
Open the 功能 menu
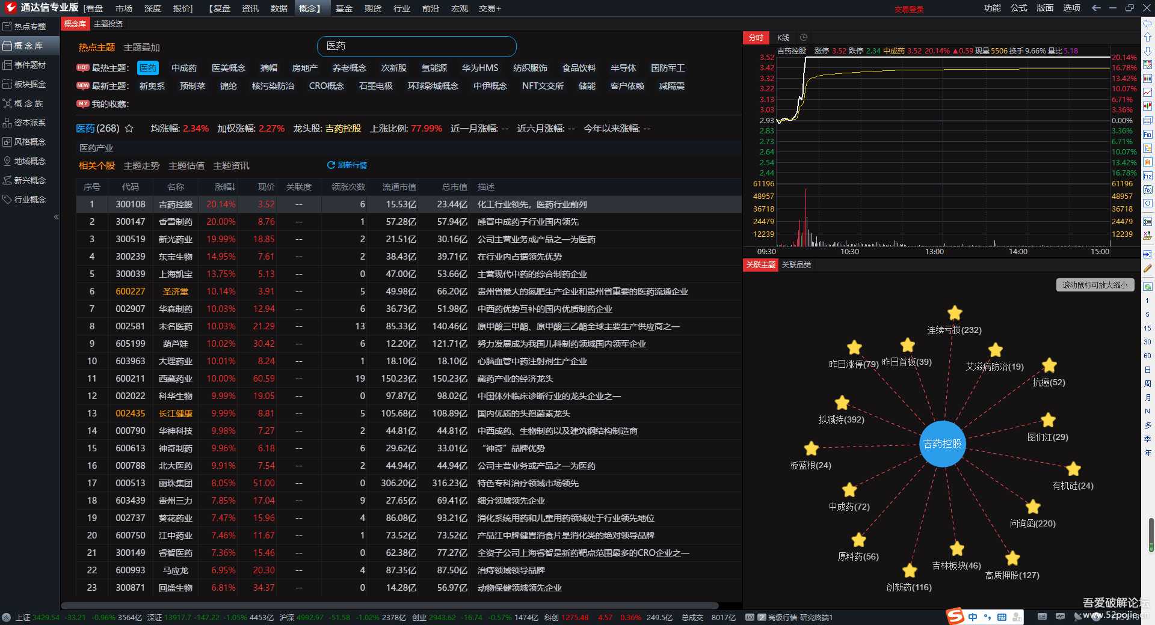992,8
